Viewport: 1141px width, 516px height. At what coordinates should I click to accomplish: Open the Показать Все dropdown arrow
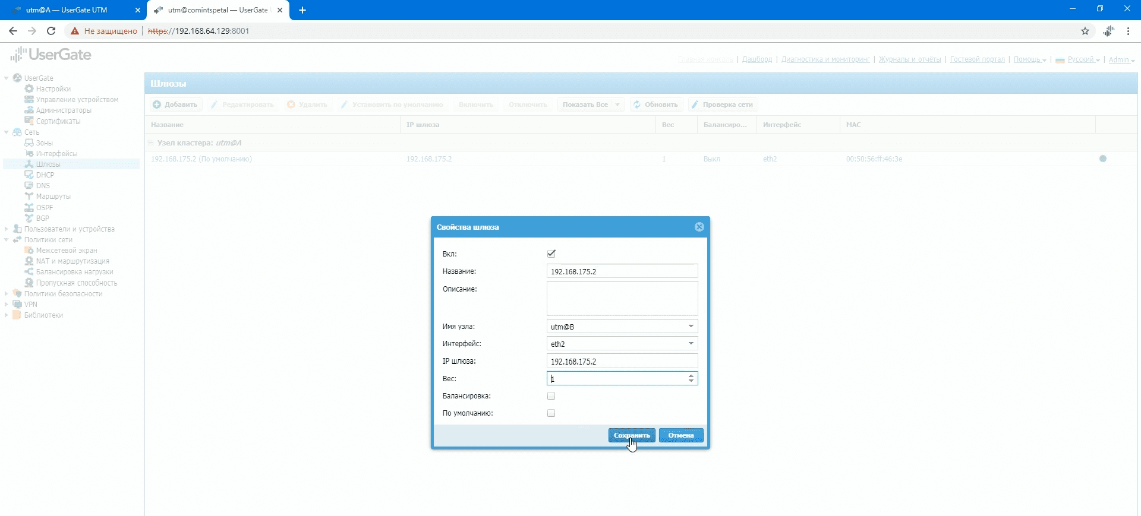tap(618, 105)
